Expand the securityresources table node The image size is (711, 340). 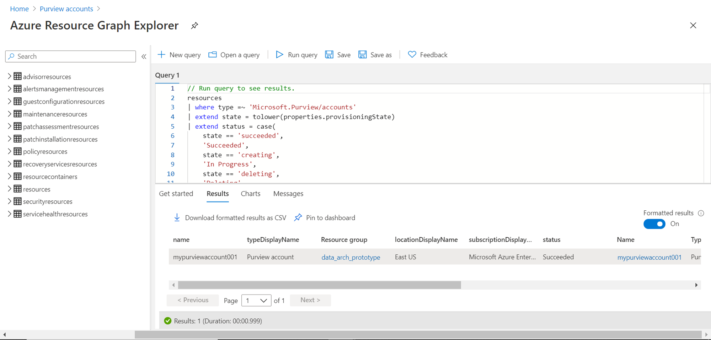10,201
